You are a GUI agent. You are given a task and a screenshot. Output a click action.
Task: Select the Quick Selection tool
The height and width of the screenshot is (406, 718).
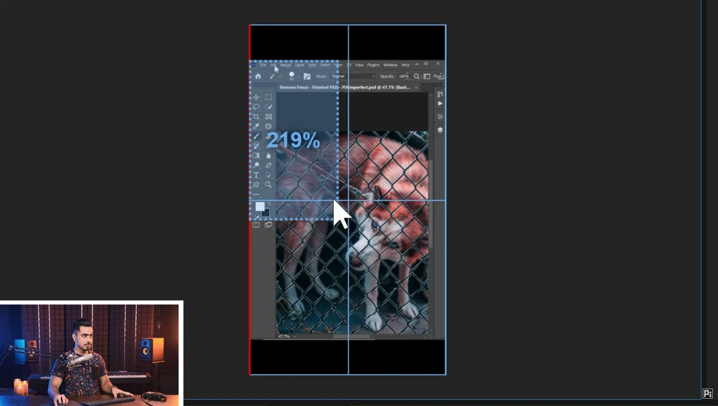click(x=269, y=107)
